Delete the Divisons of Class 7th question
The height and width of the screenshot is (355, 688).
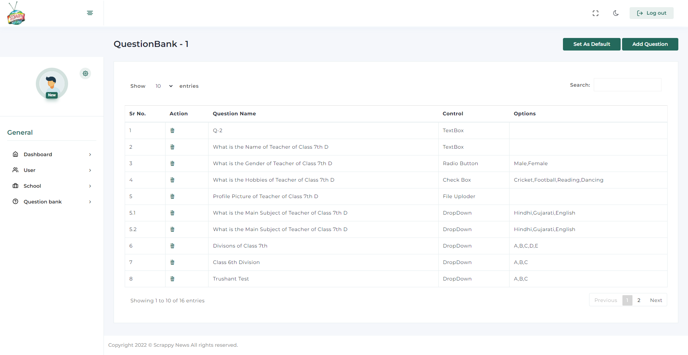point(172,246)
